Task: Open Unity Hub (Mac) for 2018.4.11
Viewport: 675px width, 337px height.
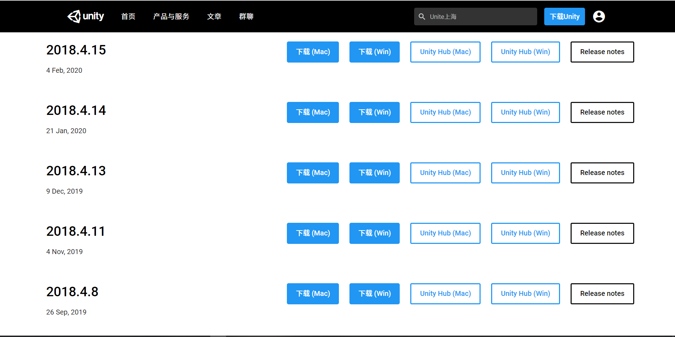Action: [x=445, y=233]
